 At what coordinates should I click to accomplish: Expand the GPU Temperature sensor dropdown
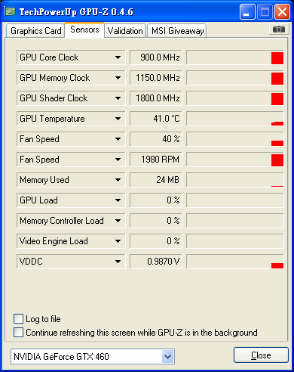pos(118,119)
